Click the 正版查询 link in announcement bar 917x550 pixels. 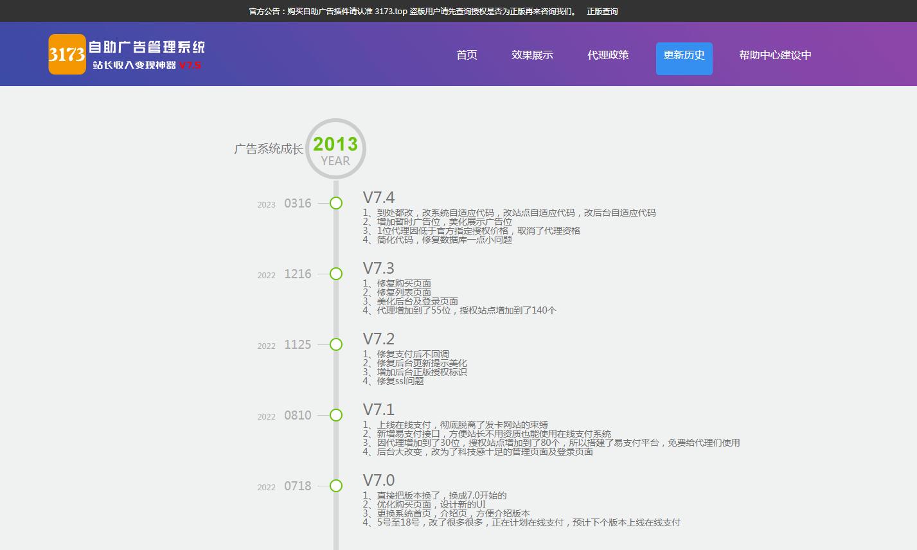tap(602, 11)
